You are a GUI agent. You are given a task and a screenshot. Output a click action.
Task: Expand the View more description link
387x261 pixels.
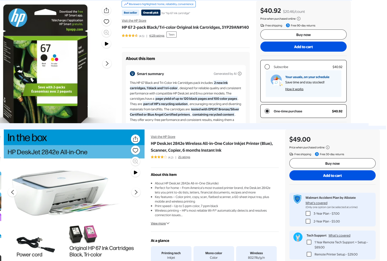pyautogui.click(x=160, y=223)
